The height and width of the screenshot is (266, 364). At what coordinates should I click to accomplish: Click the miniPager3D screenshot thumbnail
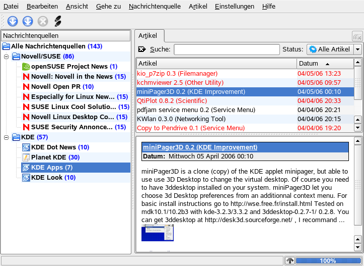158,233
